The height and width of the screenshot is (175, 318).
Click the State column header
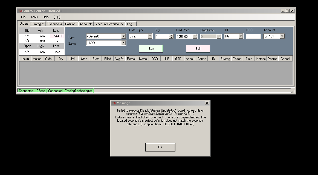point(96,59)
